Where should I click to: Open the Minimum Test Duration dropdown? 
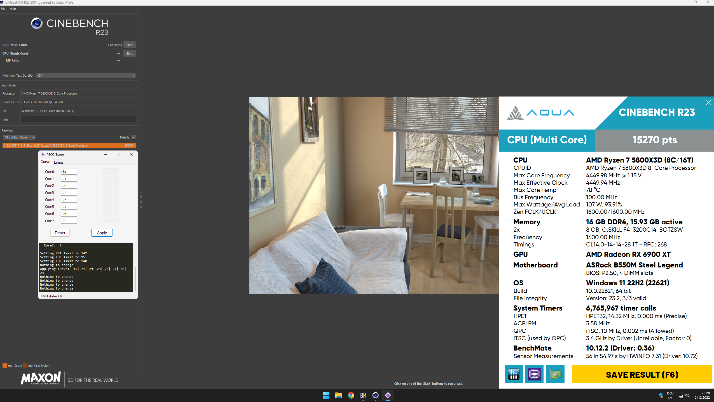pos(86,76)
